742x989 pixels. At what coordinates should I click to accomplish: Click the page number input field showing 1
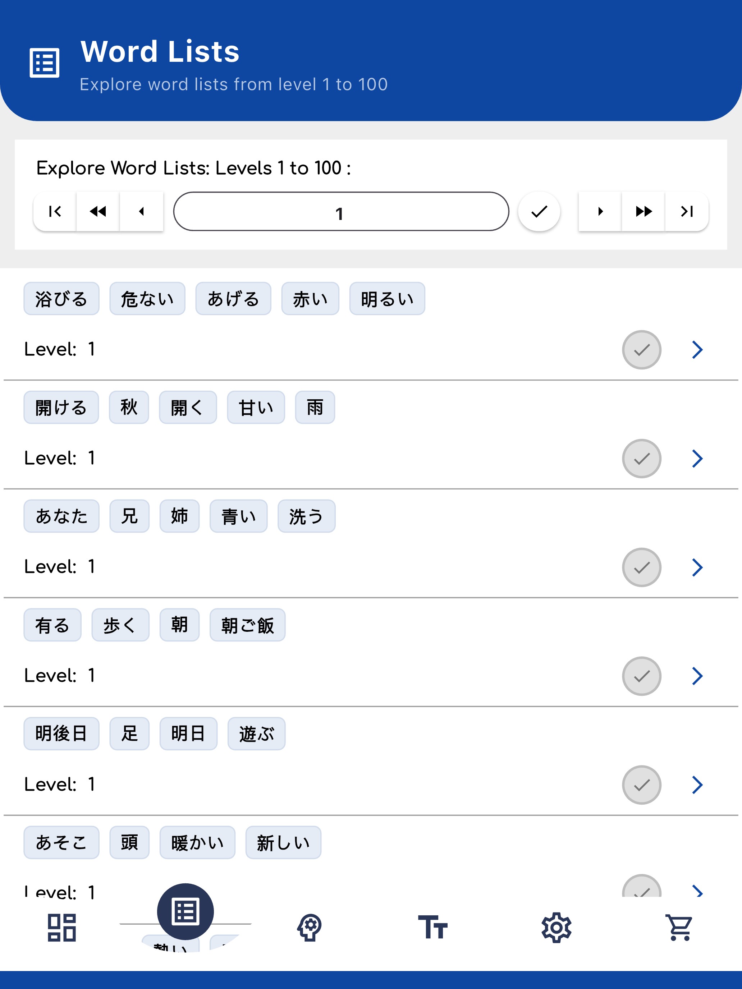click(341, 212)
